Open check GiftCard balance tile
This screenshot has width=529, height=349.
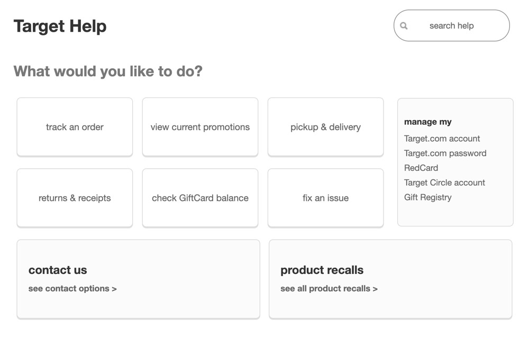(x=200, y=198)
